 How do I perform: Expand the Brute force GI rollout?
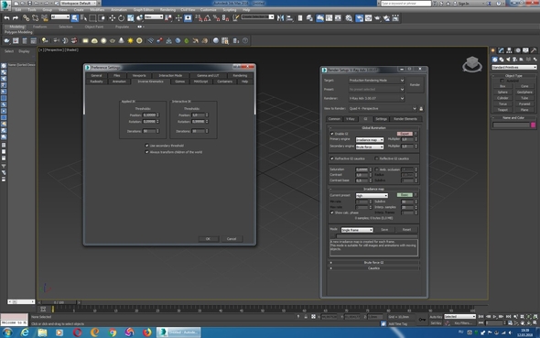click(x=373, y=263)
